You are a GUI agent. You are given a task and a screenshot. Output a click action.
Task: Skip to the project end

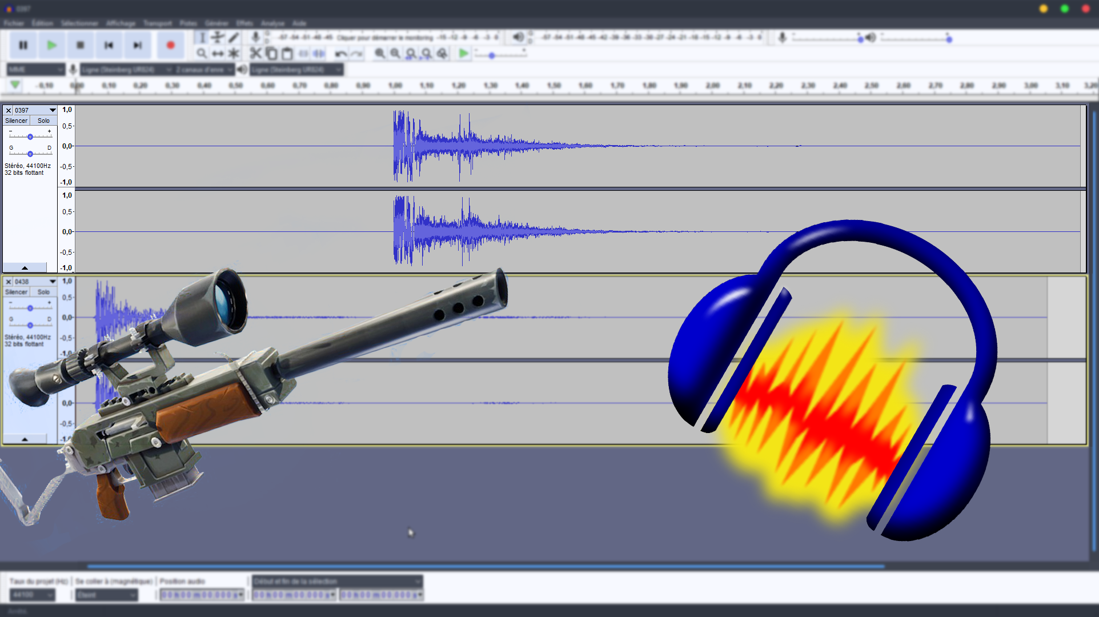click(137, 45)
